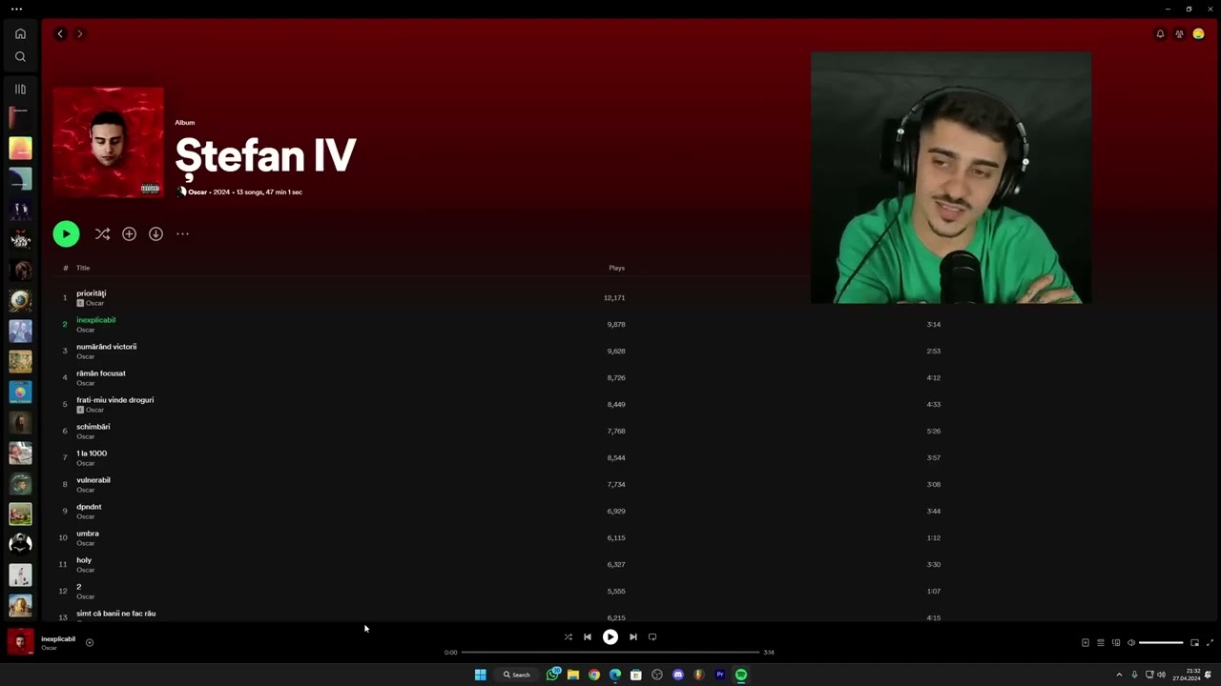Open the miniplayer
This screenshot has width=1221, height=686.
(1194, 643)
